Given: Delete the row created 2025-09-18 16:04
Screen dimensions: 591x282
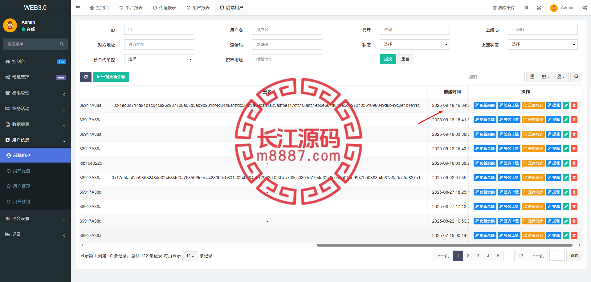Looking at the screenshot, I should coord(574,105).
